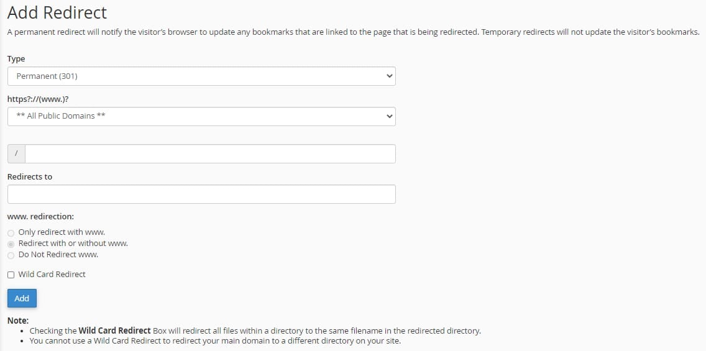
Task: Click the 'Note:' heading text
Action: [18, 321]
